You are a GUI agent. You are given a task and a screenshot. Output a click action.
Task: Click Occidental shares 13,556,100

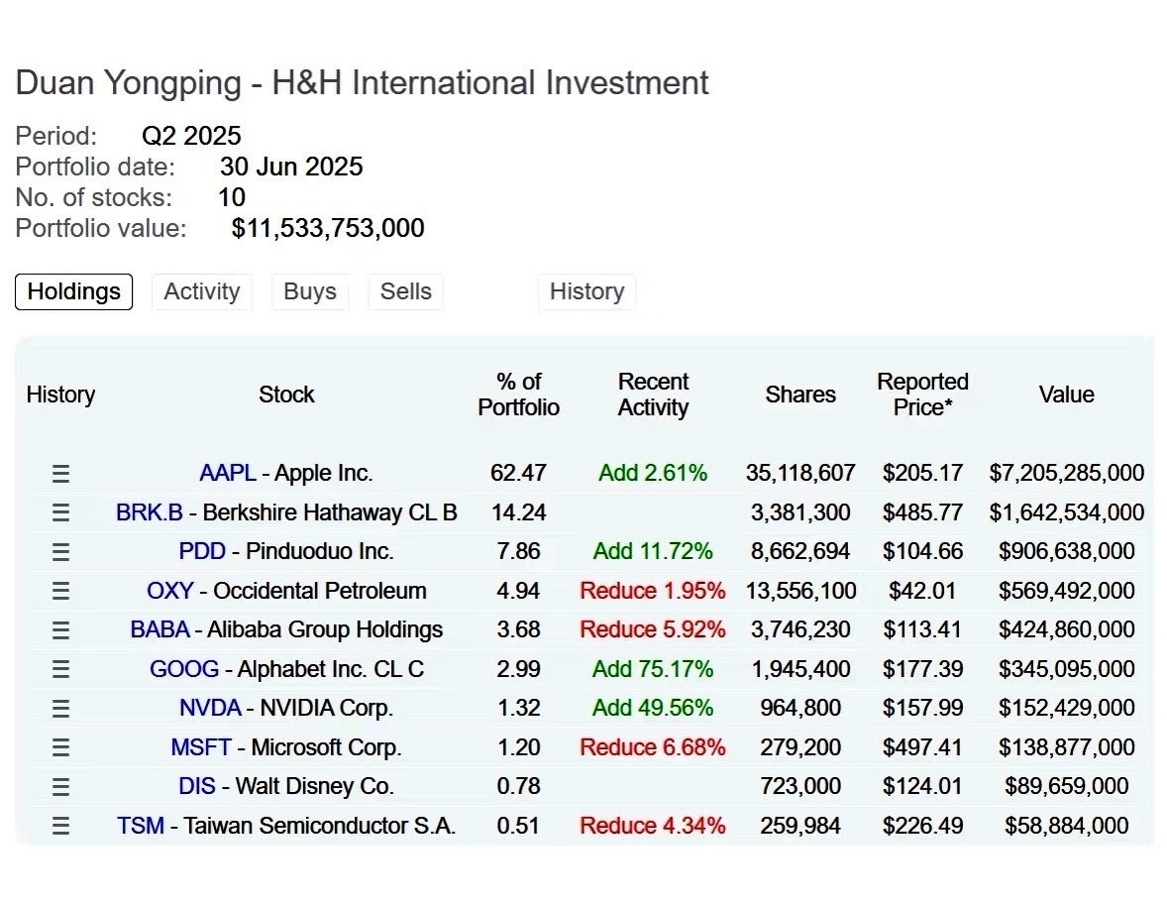[800, 591]
